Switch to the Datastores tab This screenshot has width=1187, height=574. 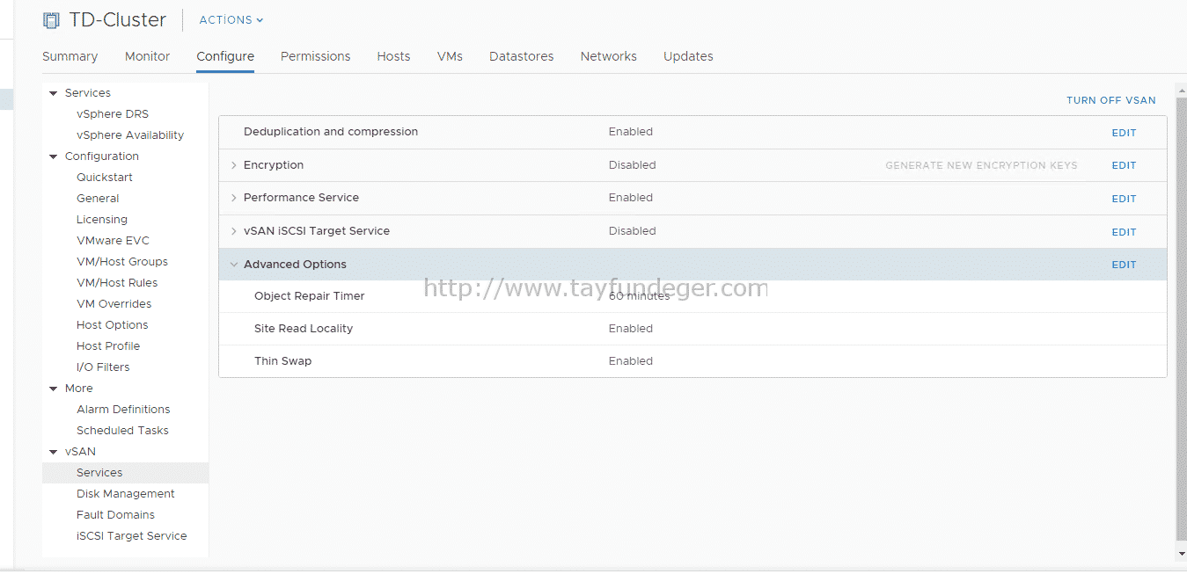[521, 56]
